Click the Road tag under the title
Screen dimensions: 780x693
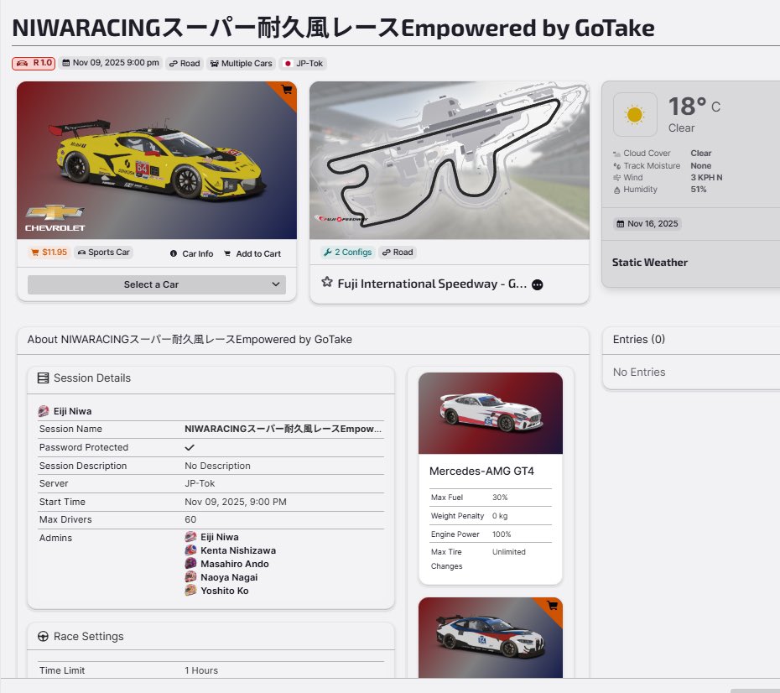[185, 64]
